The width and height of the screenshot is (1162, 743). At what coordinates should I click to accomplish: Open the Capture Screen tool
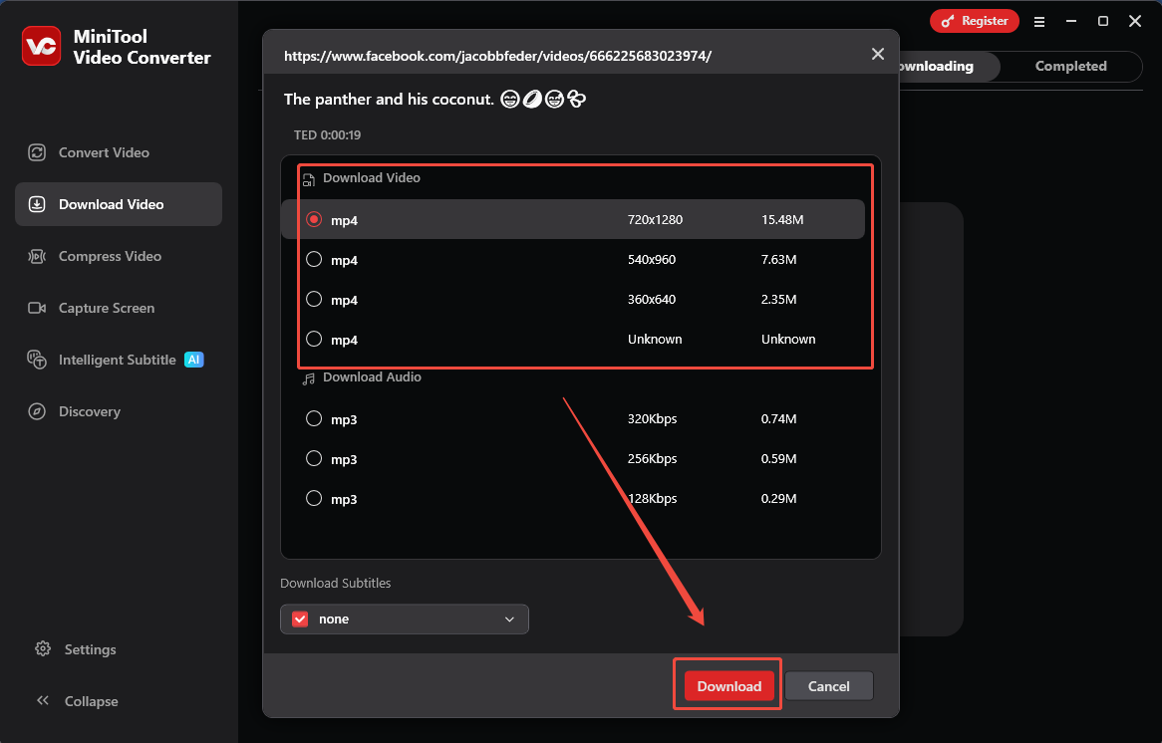click(109, 308)
